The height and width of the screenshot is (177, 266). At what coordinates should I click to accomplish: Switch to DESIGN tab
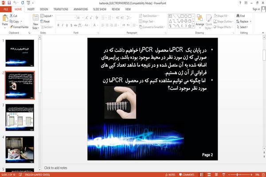(44, 9)
